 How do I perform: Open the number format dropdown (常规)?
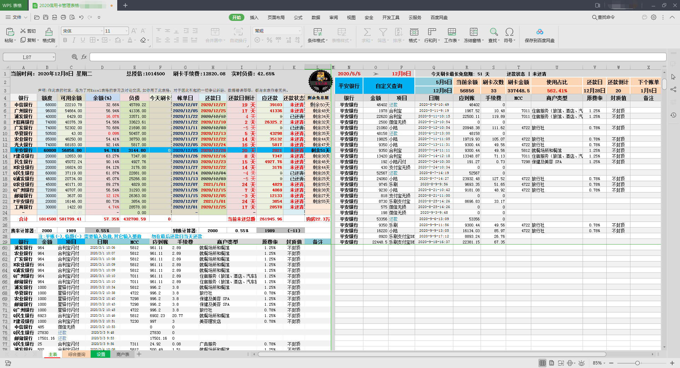point(300,31)
